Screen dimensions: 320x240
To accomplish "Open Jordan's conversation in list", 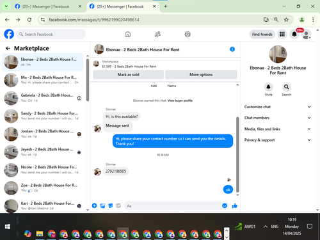I will [x=43, y=134].
